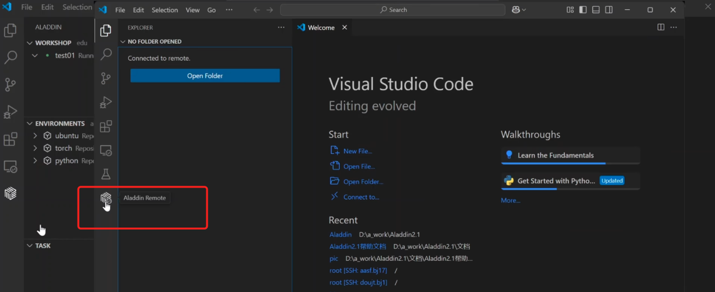
Task: Open recent pic folder link
Action: click(334, 258)
